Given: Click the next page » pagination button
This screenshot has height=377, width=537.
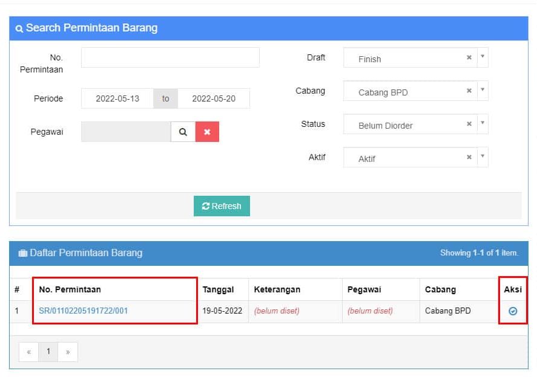Looking at the screenshot, I should tap(68, 352).
